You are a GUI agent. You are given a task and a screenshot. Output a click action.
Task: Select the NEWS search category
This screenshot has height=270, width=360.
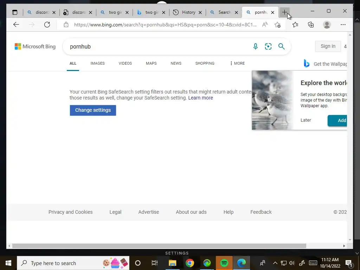[176, 63]
